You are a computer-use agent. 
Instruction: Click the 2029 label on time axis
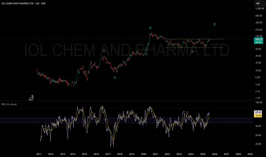point(250,154)
